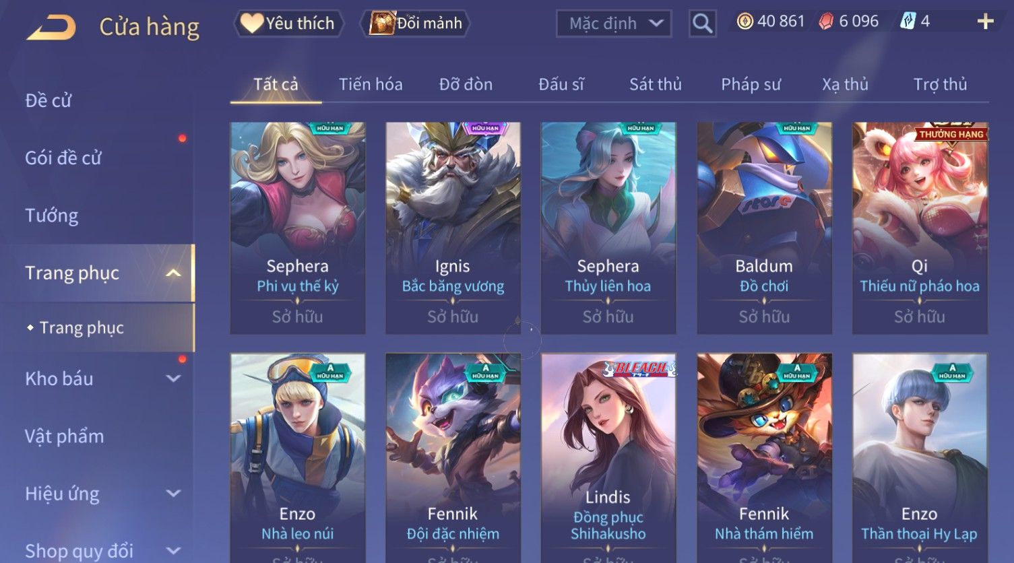
Task: Switch to the Tiến hóa tab
Action: (371, 84)
